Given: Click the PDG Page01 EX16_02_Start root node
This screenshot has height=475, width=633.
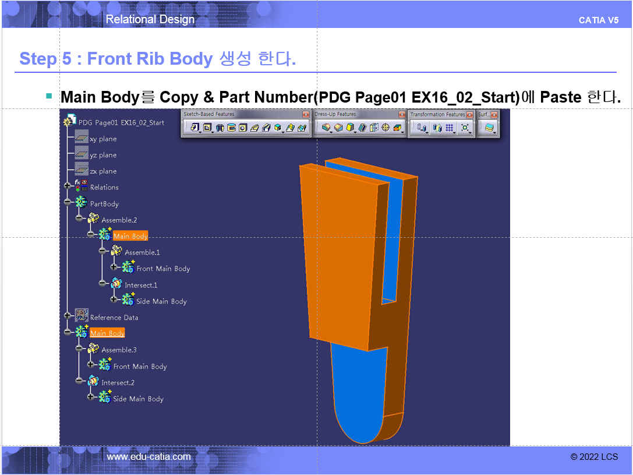Looking at the screenshot, I should tap(121, 123).
